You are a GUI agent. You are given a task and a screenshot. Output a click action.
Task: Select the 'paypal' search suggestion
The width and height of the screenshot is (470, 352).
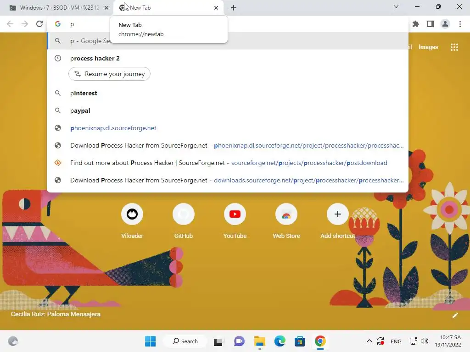coord(228,111)
